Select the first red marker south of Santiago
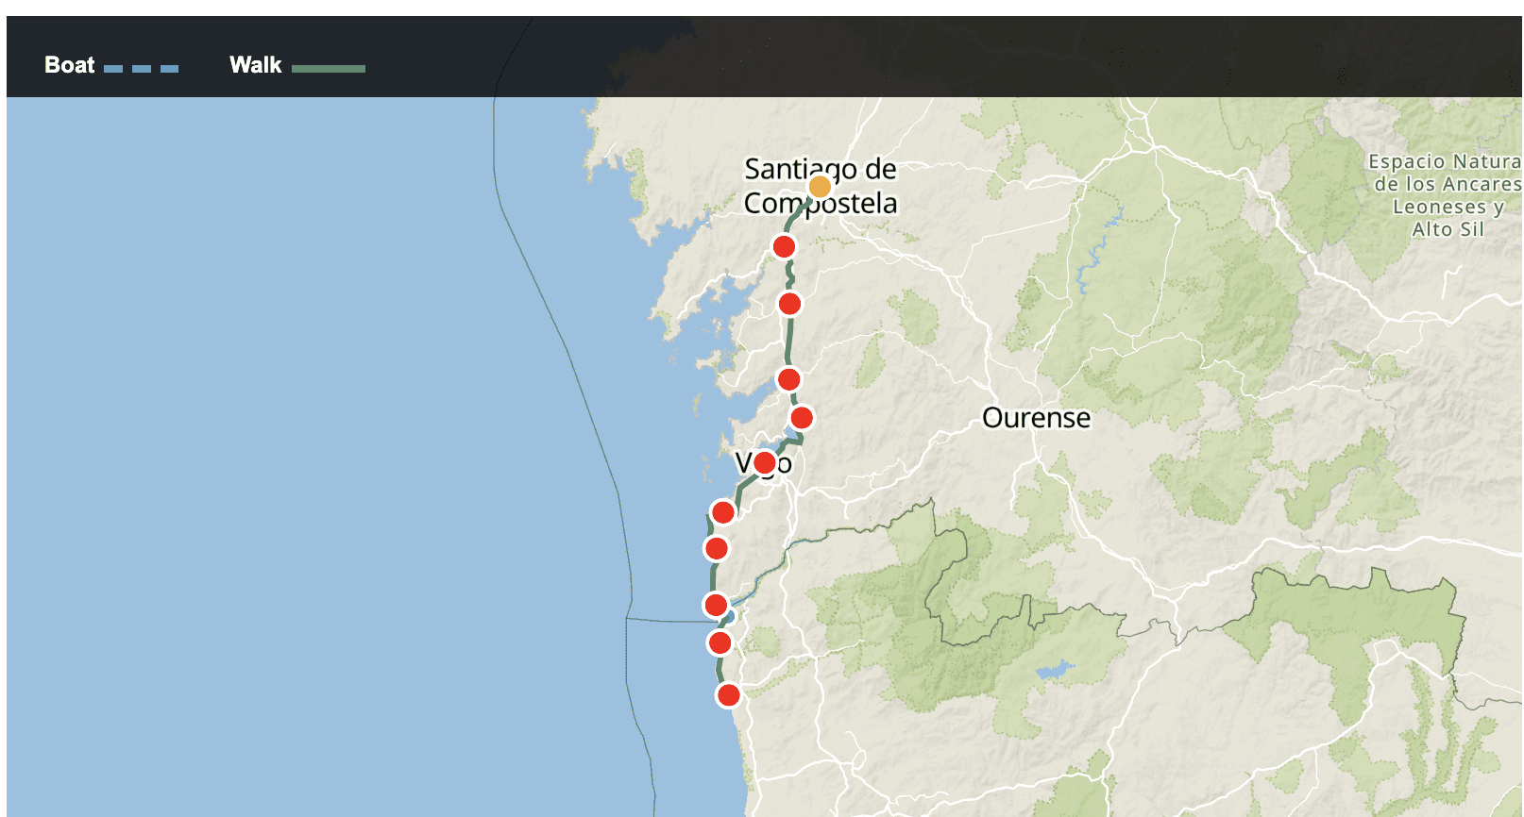This screenshot has height=817, width=1524. click(x=784, y=247)
